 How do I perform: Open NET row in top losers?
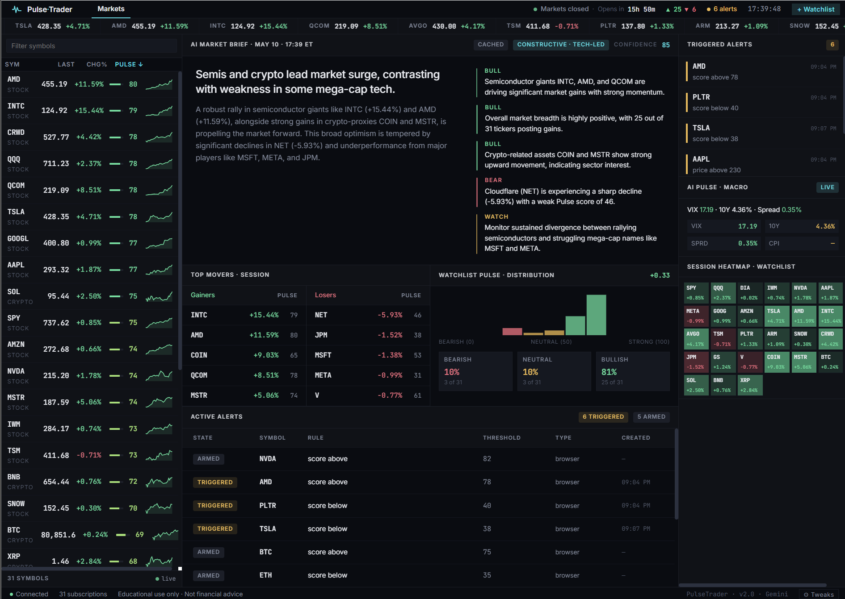(368, 315)
